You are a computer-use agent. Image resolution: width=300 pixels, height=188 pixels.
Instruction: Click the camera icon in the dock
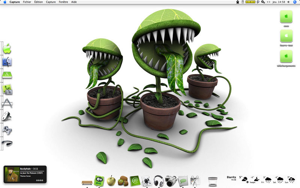(171, 180)
